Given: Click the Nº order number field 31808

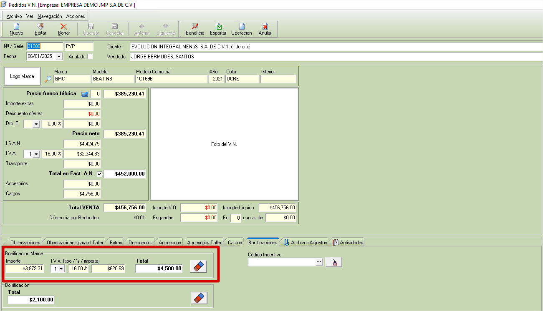Looking at the screenshot, I should [x=45, y=46].
